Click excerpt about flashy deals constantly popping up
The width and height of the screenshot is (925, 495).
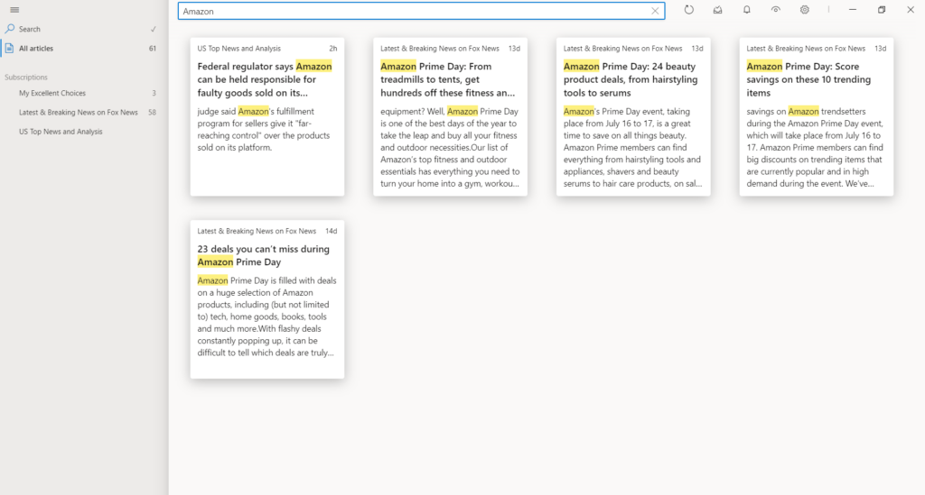pyautogui.click(x=266, y=316)
